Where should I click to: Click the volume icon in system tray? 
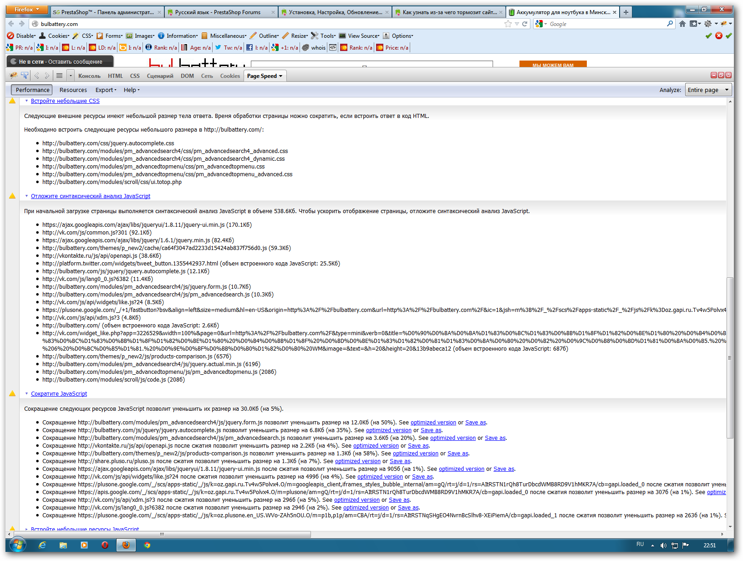click(663, 546)
